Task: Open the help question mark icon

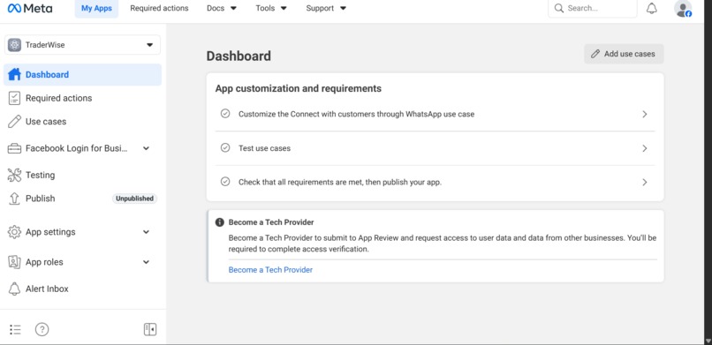Action: [42, 329]
